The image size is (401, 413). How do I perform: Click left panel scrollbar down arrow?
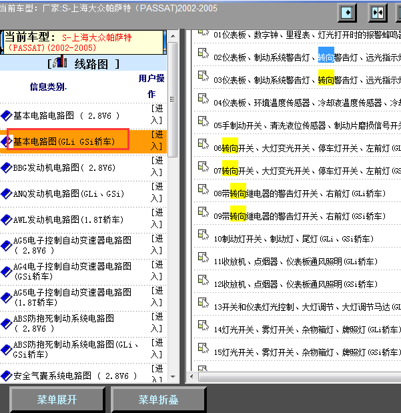click(x=173, y=377)
